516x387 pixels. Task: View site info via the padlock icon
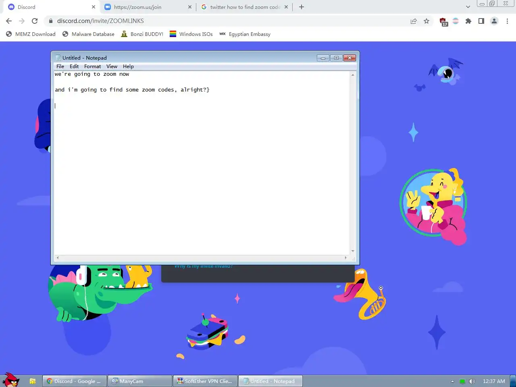tap(51, 21)
